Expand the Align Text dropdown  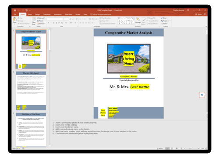(105, 21)
